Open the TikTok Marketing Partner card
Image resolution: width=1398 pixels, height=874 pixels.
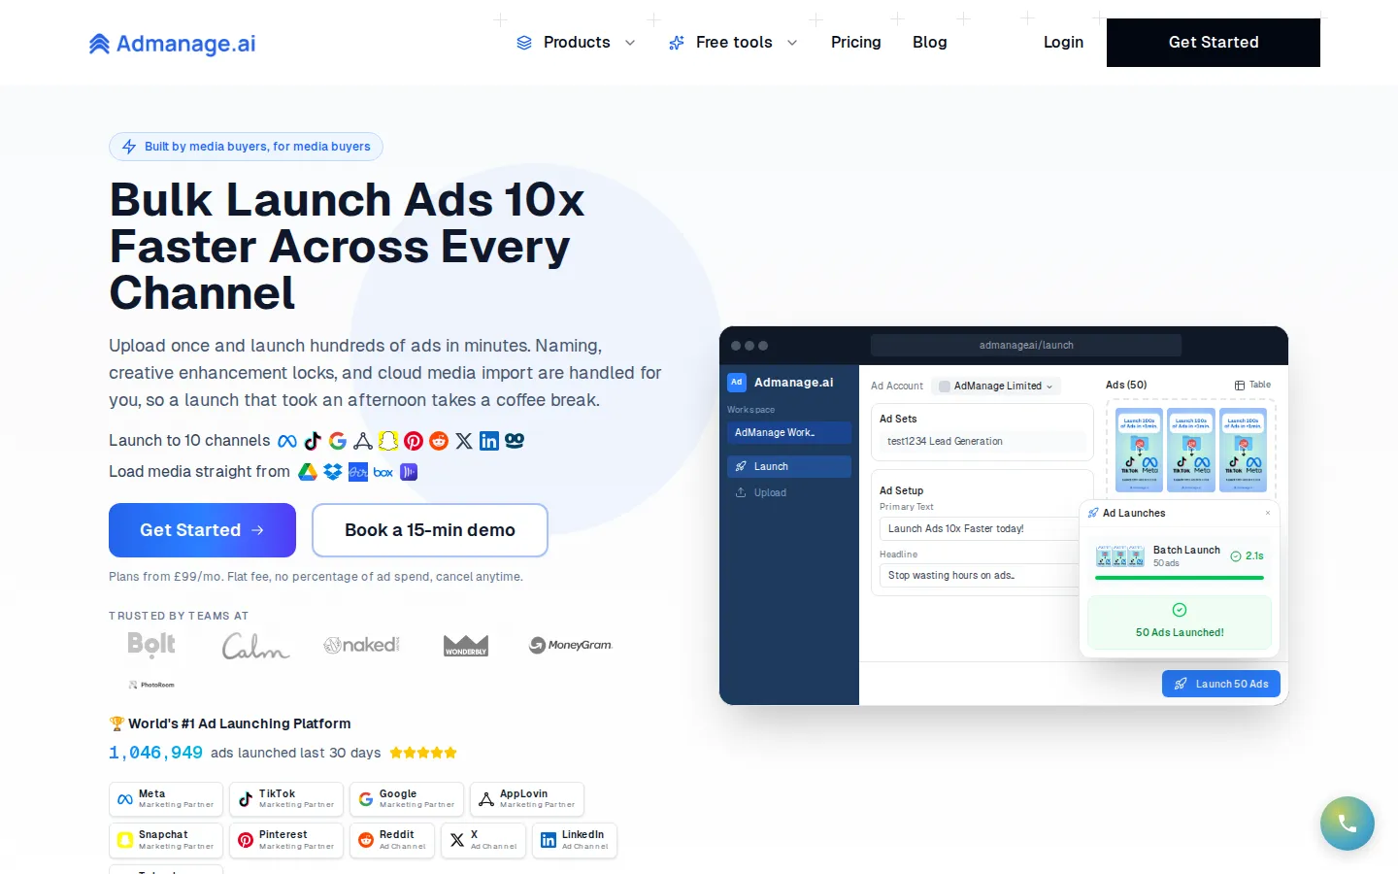pos(286,799)
